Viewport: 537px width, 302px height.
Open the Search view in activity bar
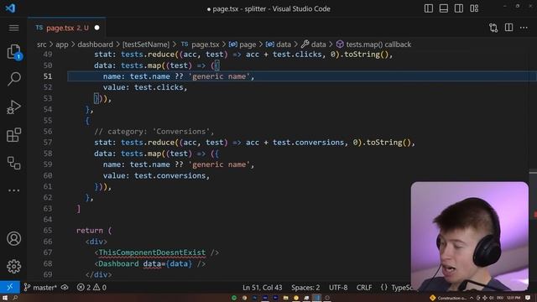14,79
